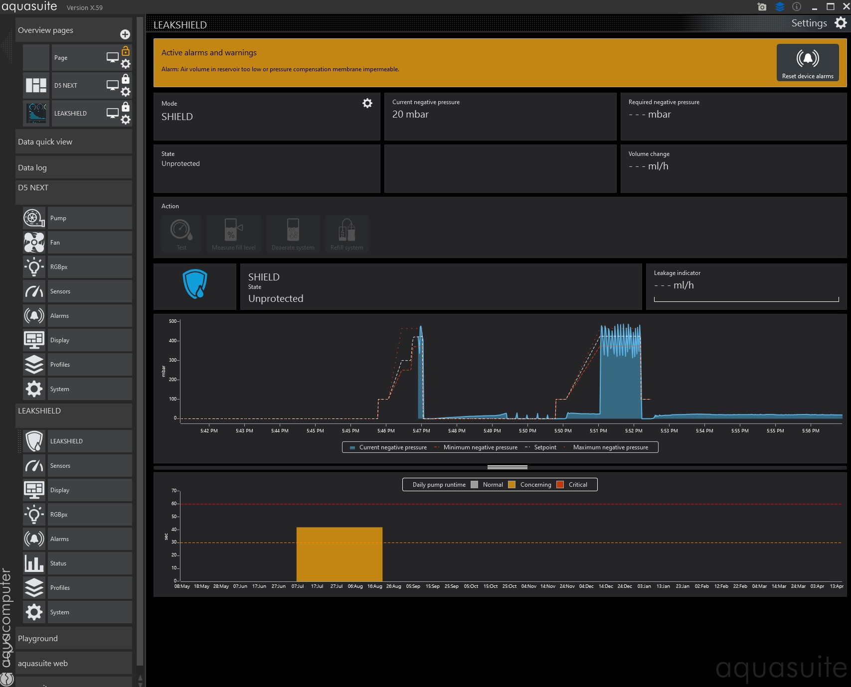Add a new overview page with plus icon
This screenshot has height=687, width=851.
pyautogui.click(x=125, y=34)
